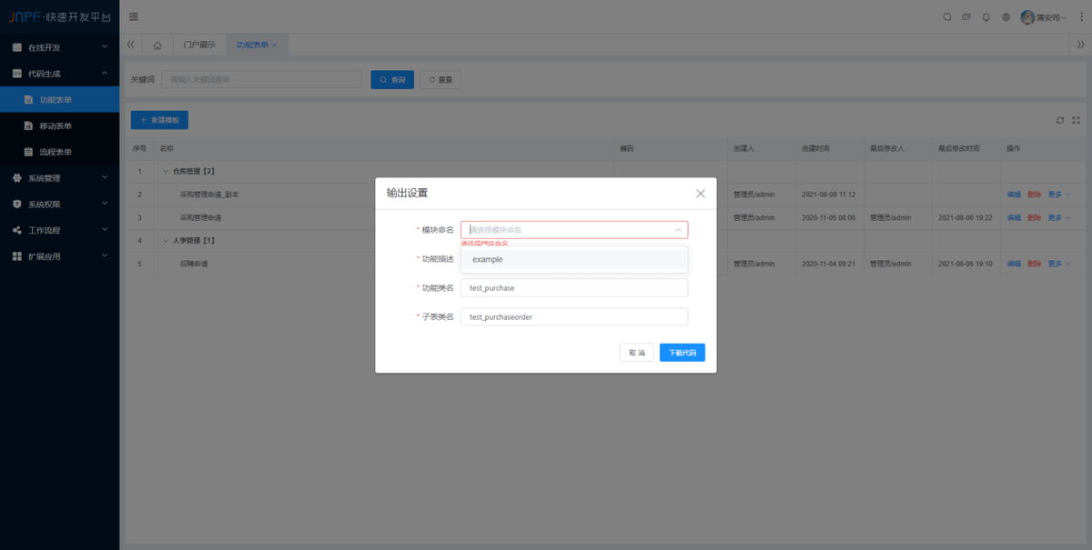Click the home icon tab

tap(157, 45)
